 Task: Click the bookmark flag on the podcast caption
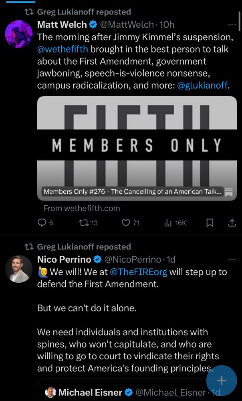click(228, 192)
